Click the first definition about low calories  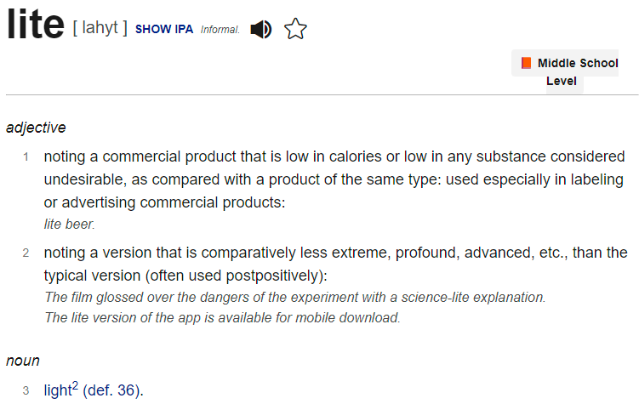pos(334,179)
